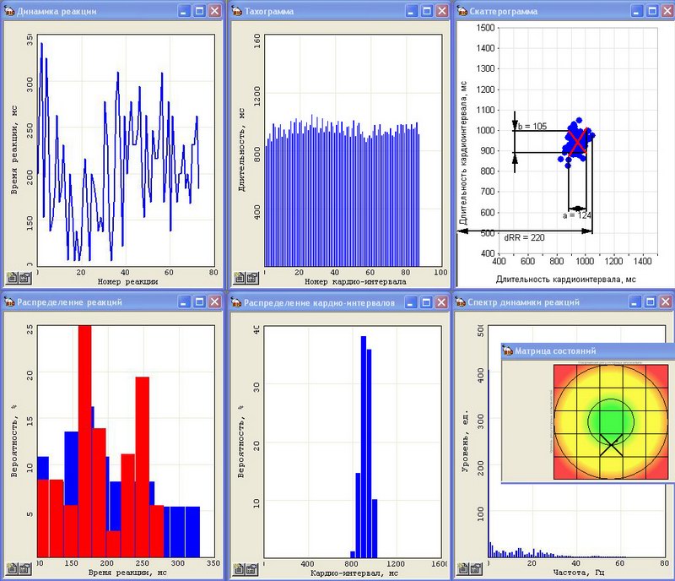
Task: Click save icon in Распределение кардио-интервалов window
Action: tap(251, 567)
